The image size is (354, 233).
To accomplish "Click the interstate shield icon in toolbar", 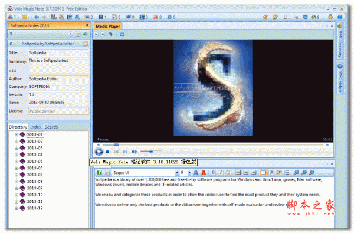I will point(305,17).
